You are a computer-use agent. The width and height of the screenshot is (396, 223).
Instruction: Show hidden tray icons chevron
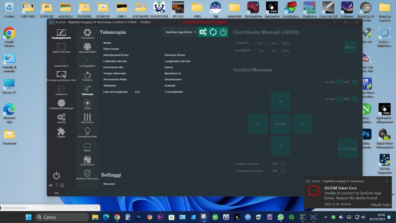(x=325, y=217)
